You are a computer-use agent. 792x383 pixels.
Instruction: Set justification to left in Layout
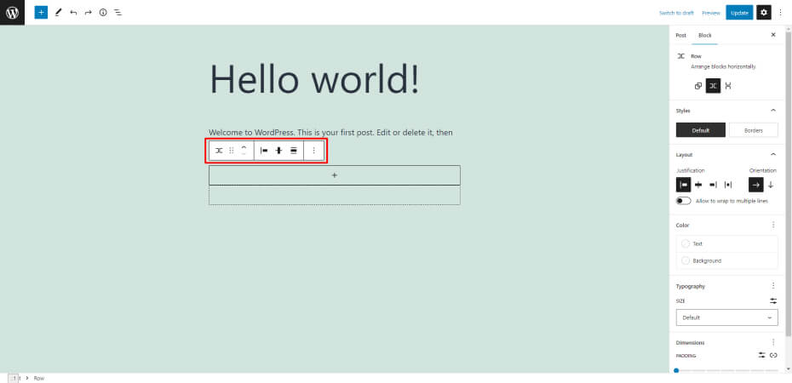(x=683, y=185)
